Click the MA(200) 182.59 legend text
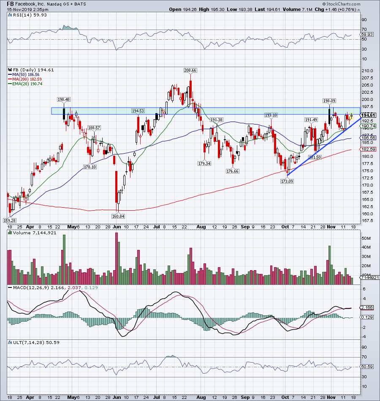380x401 pixels. point(27,79)
